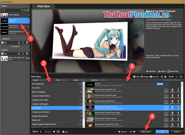Select the Frames and Borders category

[x=57, y=112]
